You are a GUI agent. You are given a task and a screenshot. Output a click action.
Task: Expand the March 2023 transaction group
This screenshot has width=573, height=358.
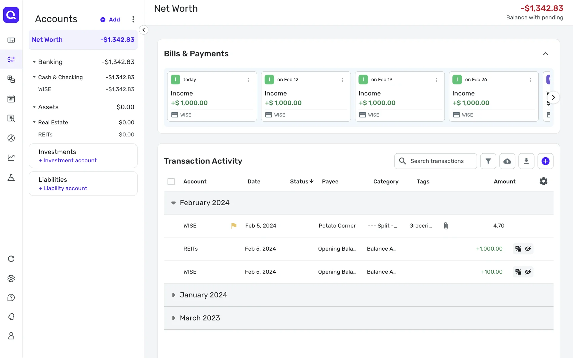174,318
